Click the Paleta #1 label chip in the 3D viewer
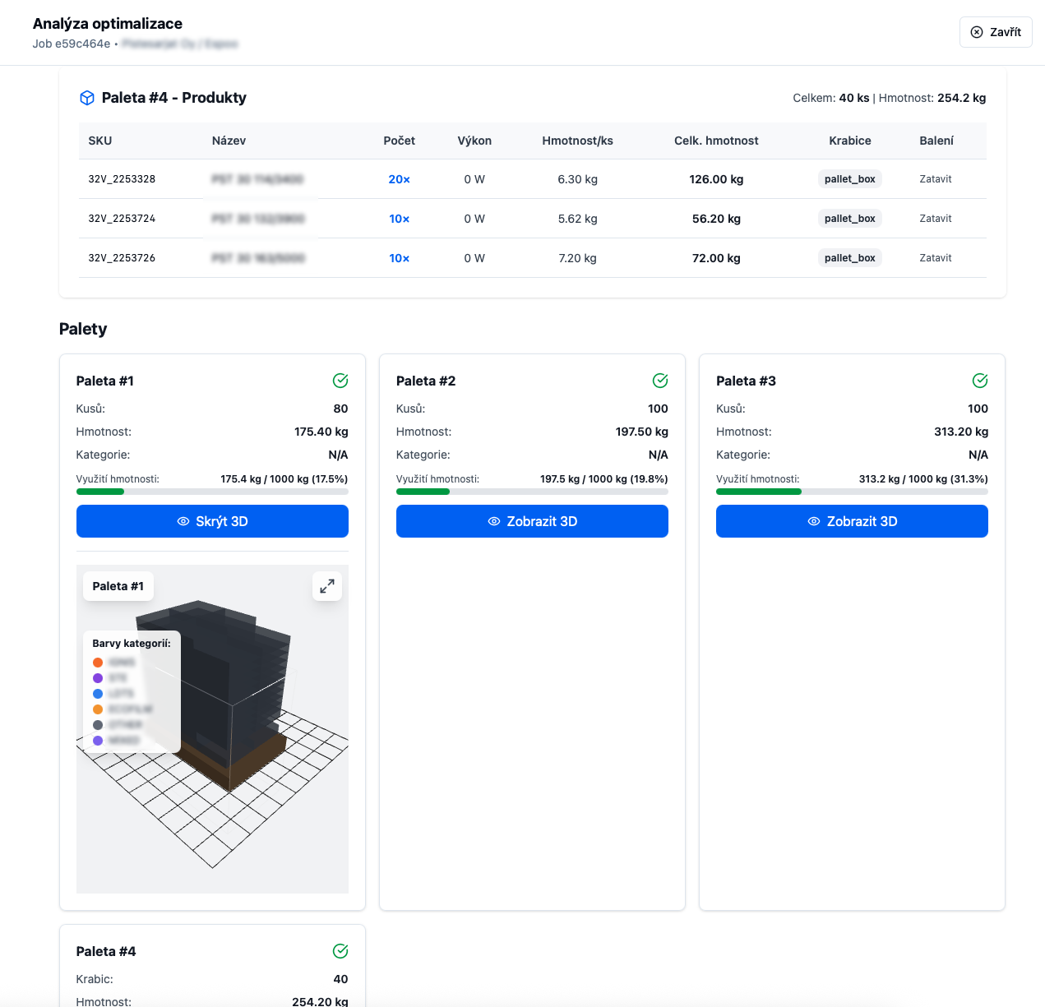The height and width of the screenshot is (1007, 1045). tap(118, 586)
